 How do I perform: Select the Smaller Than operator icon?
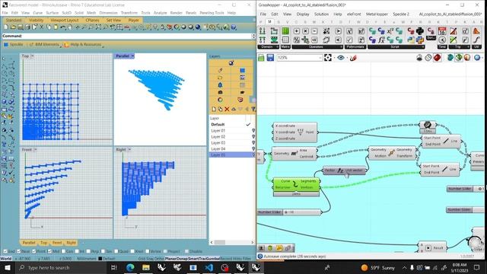338,40
